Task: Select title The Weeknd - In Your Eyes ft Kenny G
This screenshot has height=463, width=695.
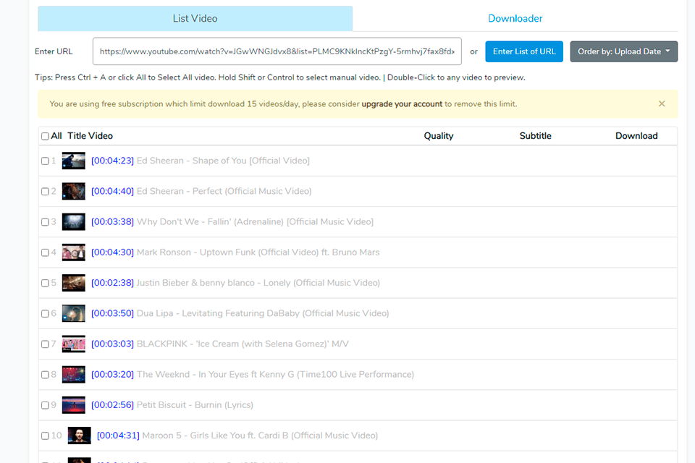Action: 275,375
